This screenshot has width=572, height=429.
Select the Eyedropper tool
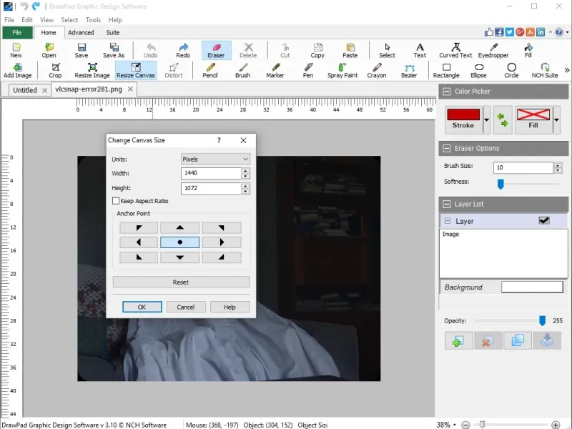(493, 50)
